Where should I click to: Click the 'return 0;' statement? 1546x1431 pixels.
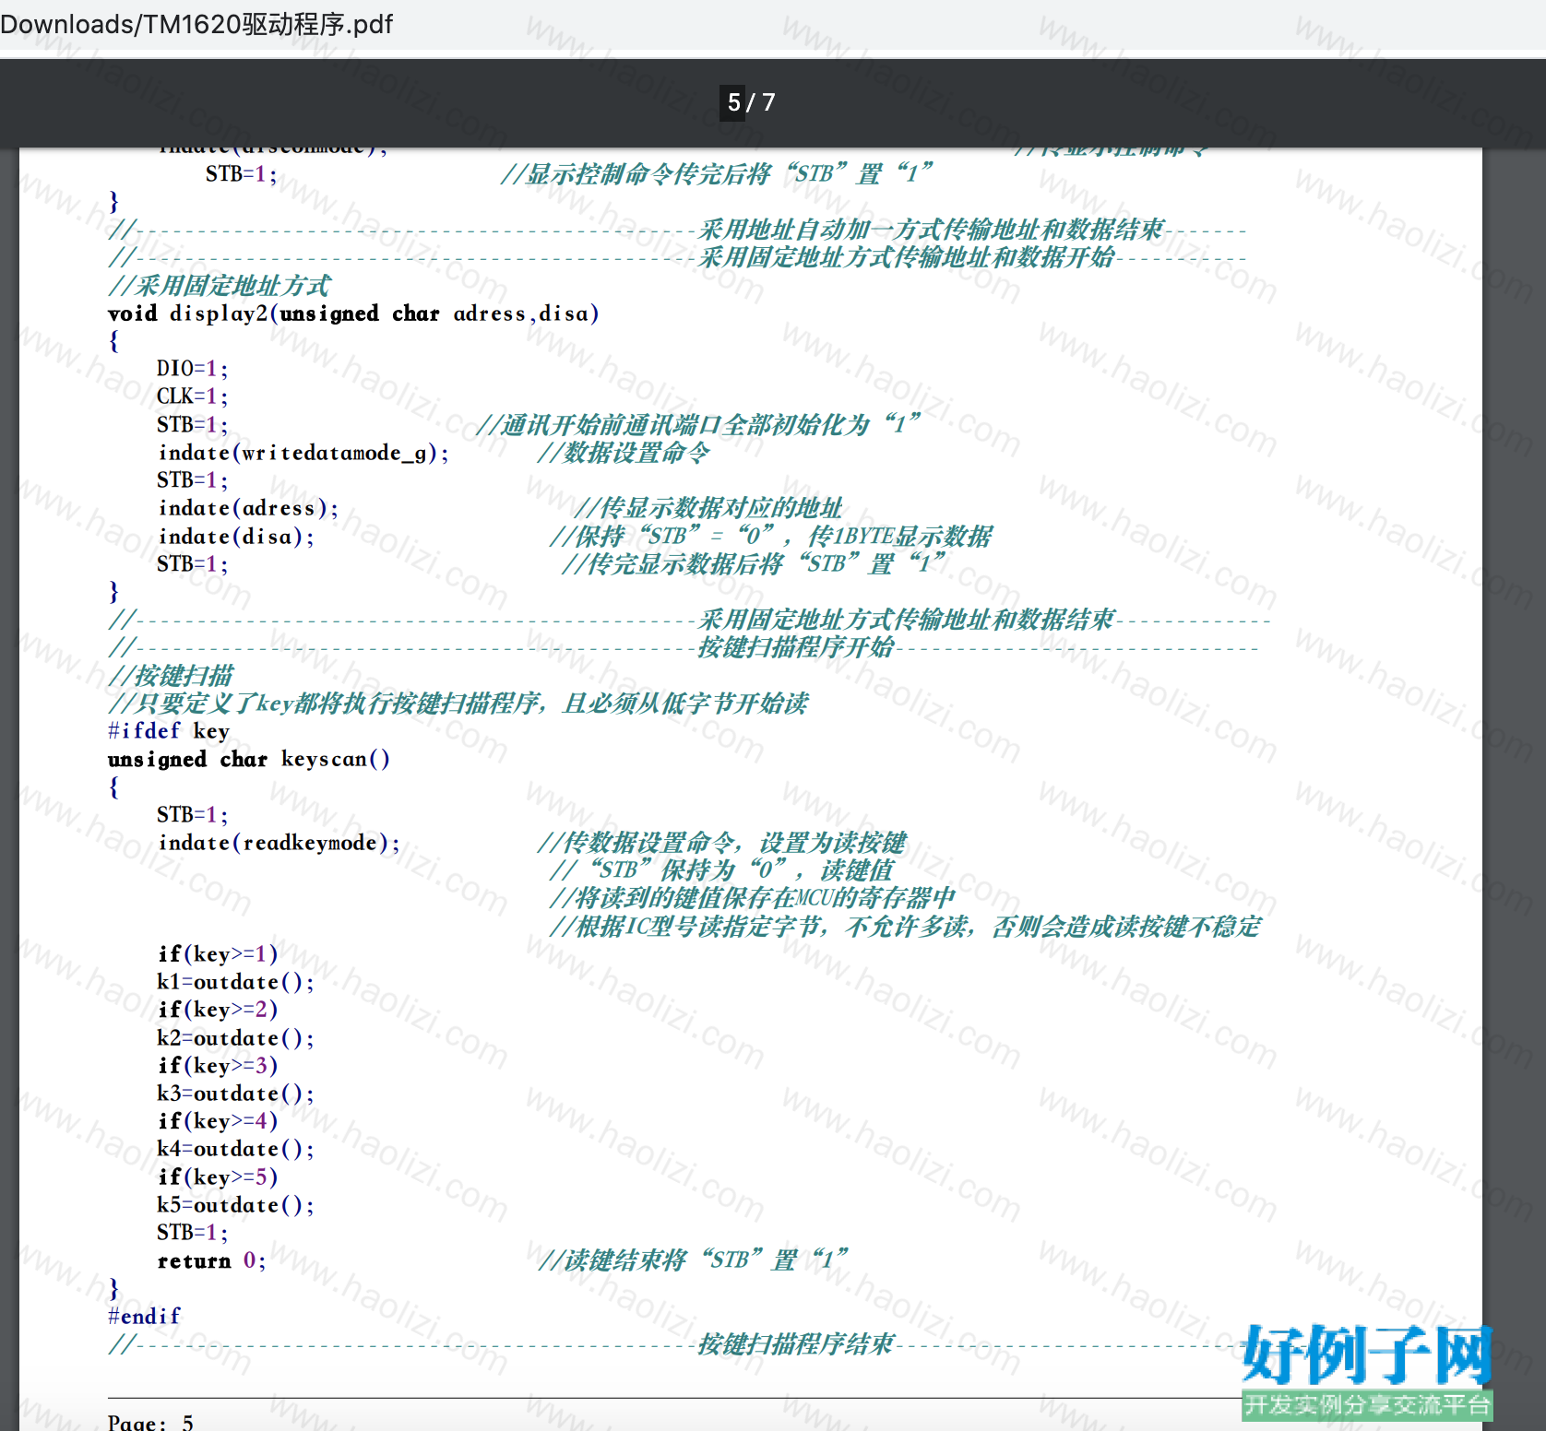point(211,1260)
